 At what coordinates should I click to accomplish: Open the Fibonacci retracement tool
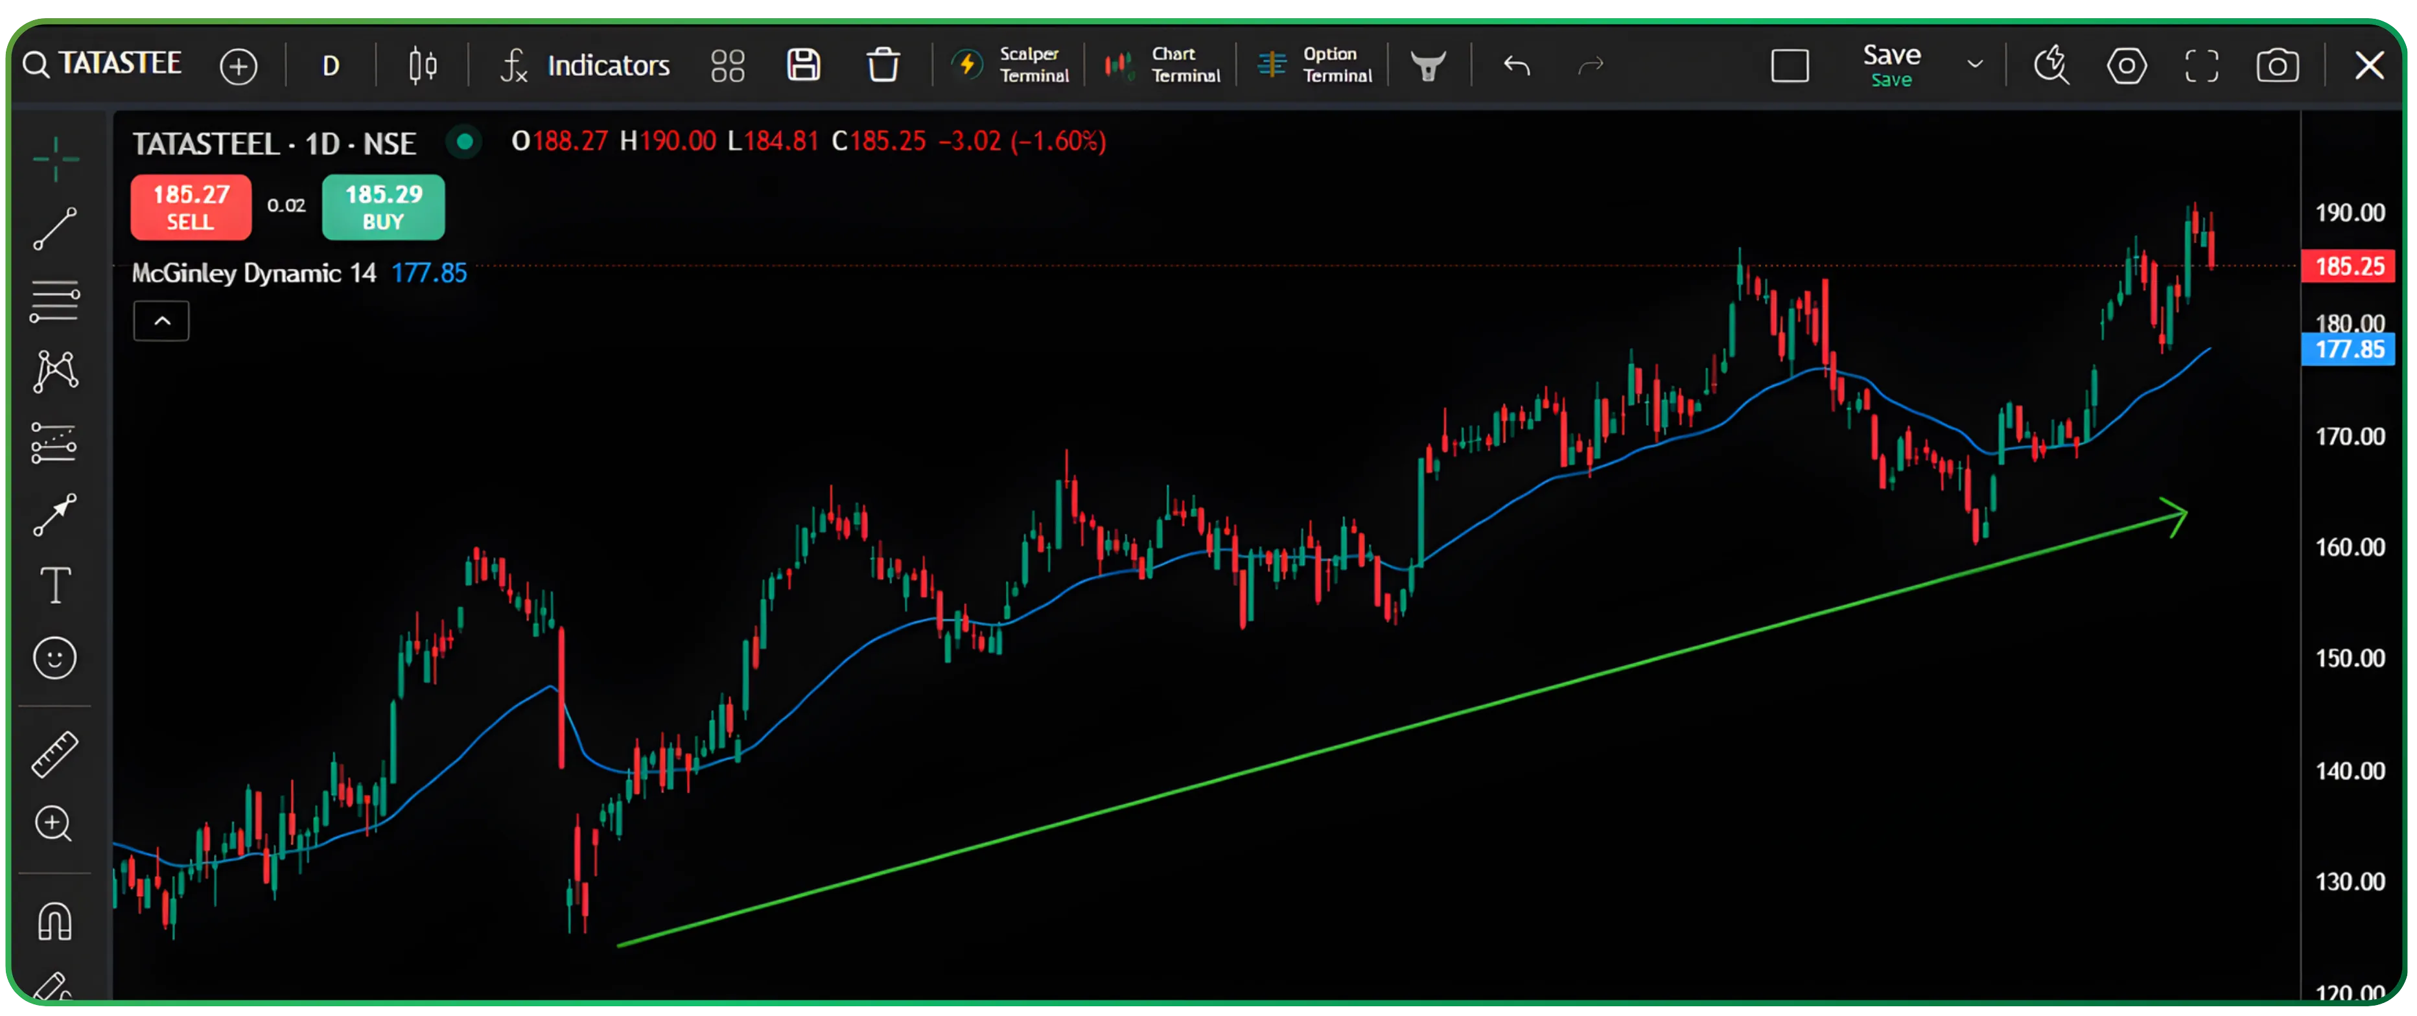pyautogui.click(x=54, y=300)
